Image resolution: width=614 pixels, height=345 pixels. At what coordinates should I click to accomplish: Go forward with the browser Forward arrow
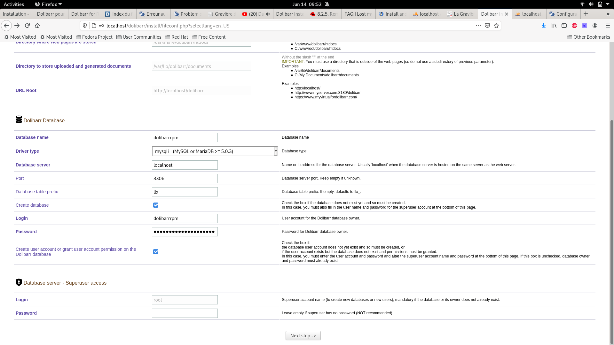pos(17,26)
